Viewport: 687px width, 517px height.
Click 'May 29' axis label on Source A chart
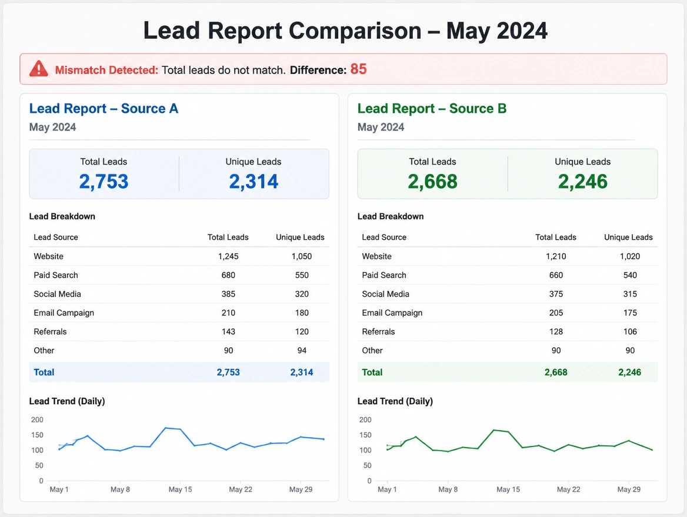[x=301, y=489]
